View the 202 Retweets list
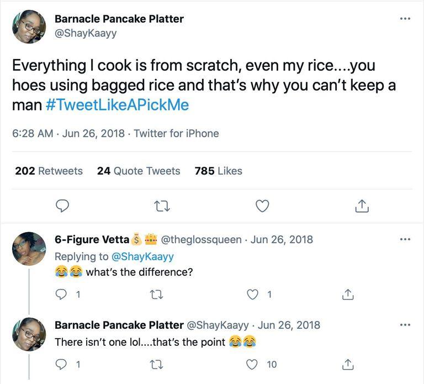Screen dimensions: 424x384 click(x=49, y=171)
